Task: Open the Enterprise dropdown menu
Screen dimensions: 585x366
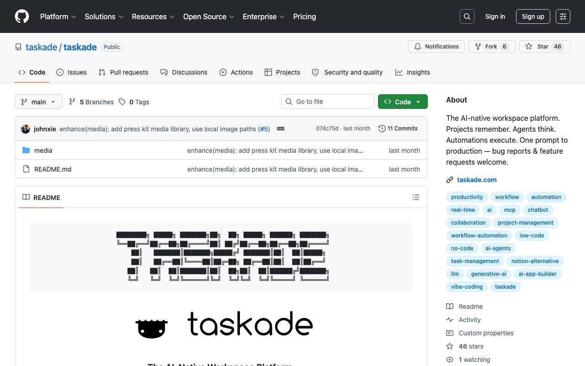Action: pos(264,16)
